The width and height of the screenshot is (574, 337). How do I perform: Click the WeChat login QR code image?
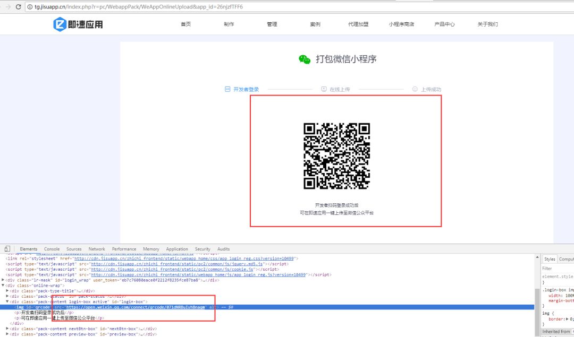[x=337, y=155]
